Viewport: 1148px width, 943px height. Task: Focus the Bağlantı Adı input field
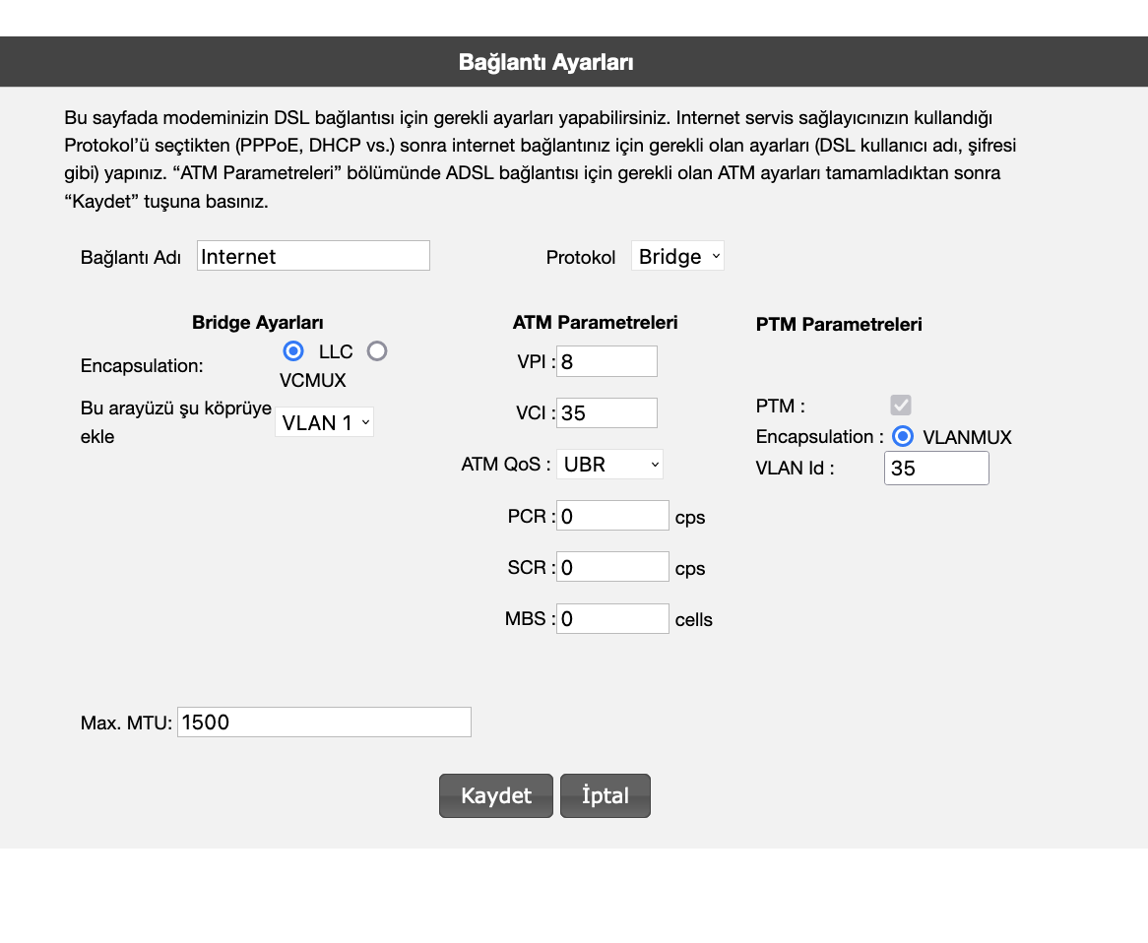313,256
